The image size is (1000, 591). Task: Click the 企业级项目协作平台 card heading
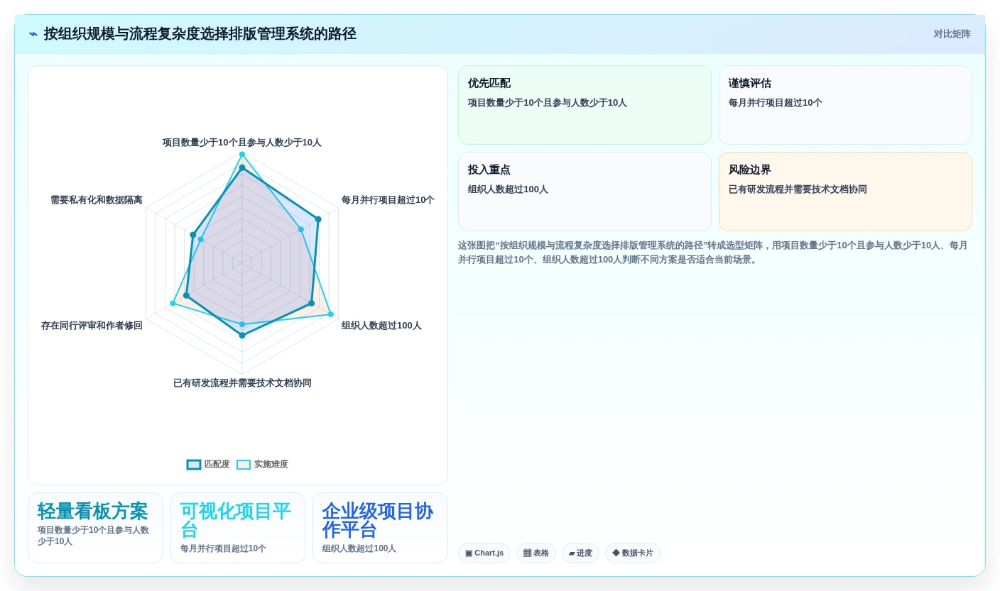click(378, 521)
